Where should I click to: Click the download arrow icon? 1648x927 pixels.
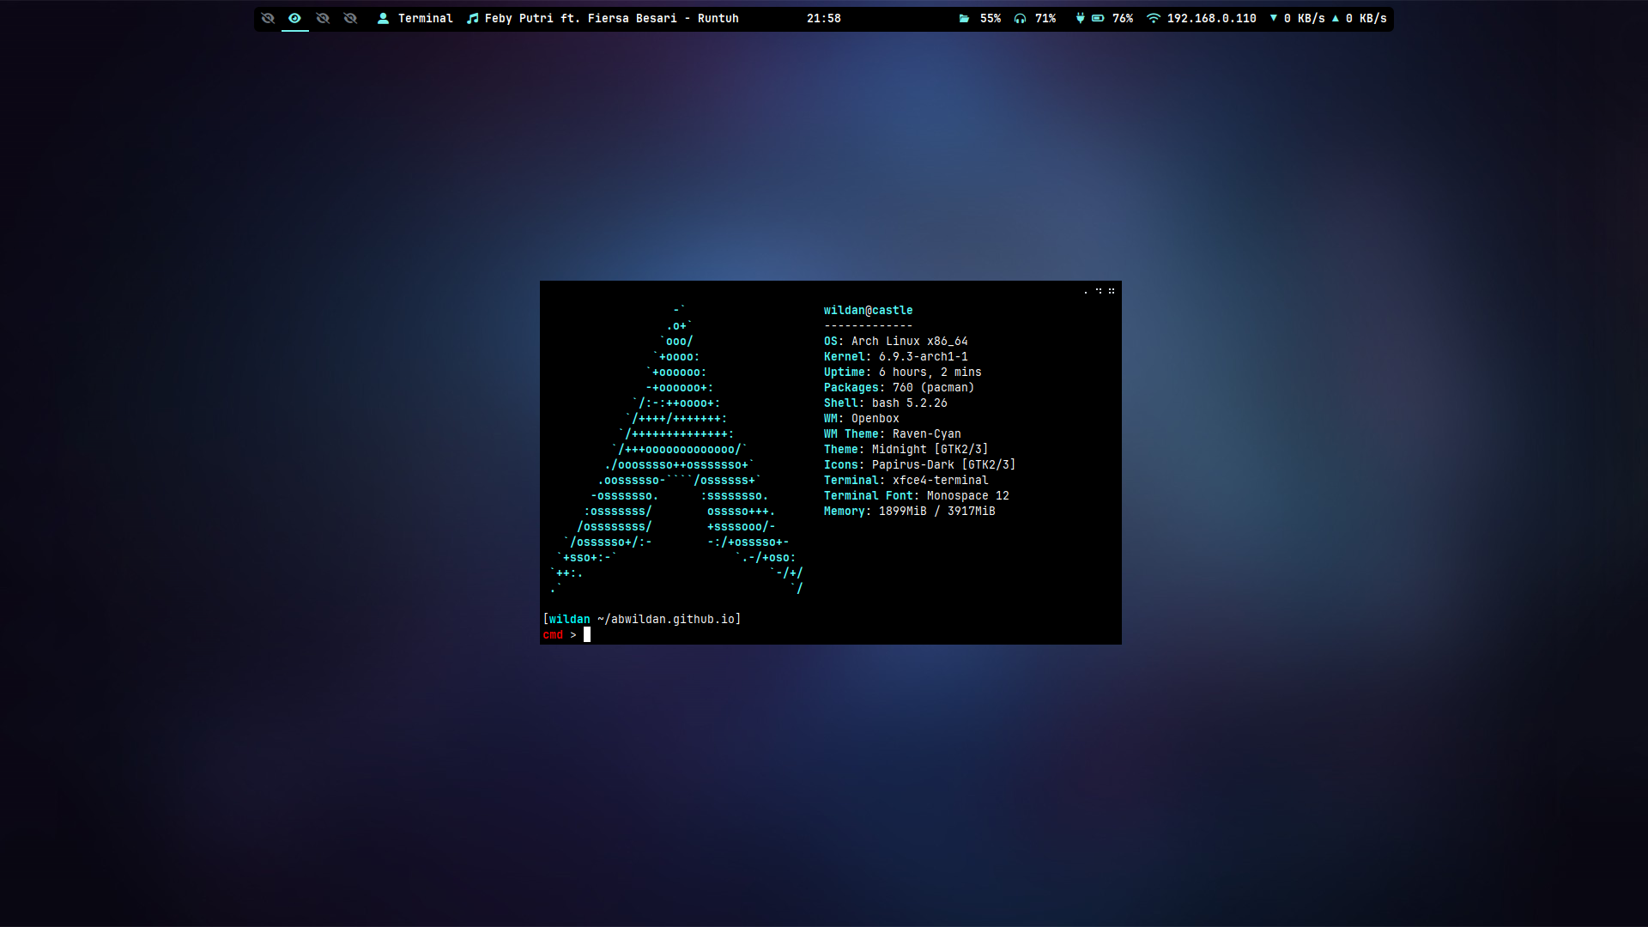coord(1273,18)
